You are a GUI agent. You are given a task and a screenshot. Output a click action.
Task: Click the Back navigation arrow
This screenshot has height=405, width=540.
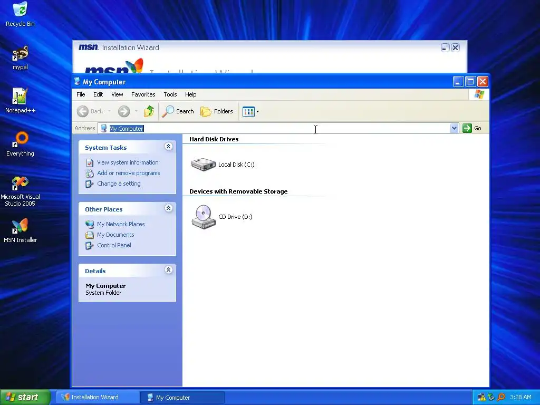coord(83,111)
